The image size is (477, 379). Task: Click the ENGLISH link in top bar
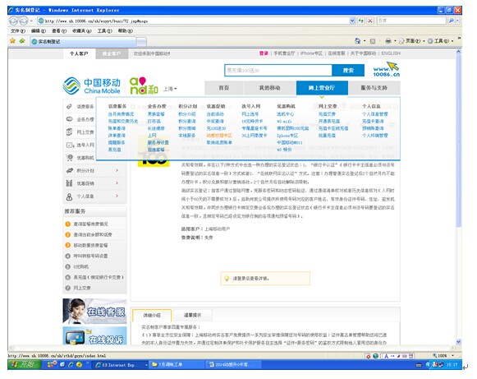pyautogui.click(x=391, y=53)
